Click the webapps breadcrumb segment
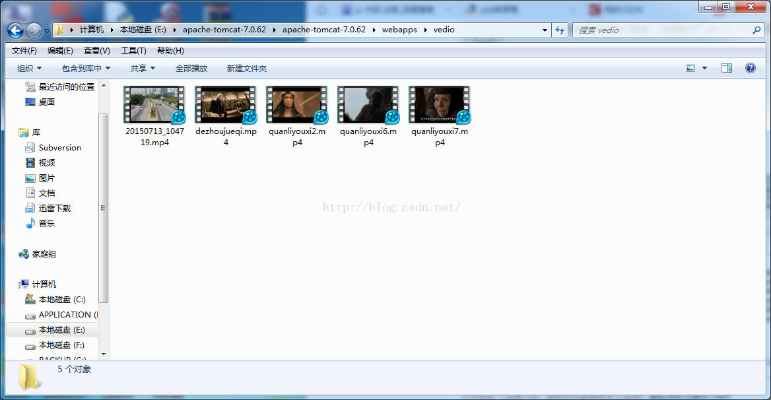The height and width of the screenshot is (400, 771). click(399, 30)
